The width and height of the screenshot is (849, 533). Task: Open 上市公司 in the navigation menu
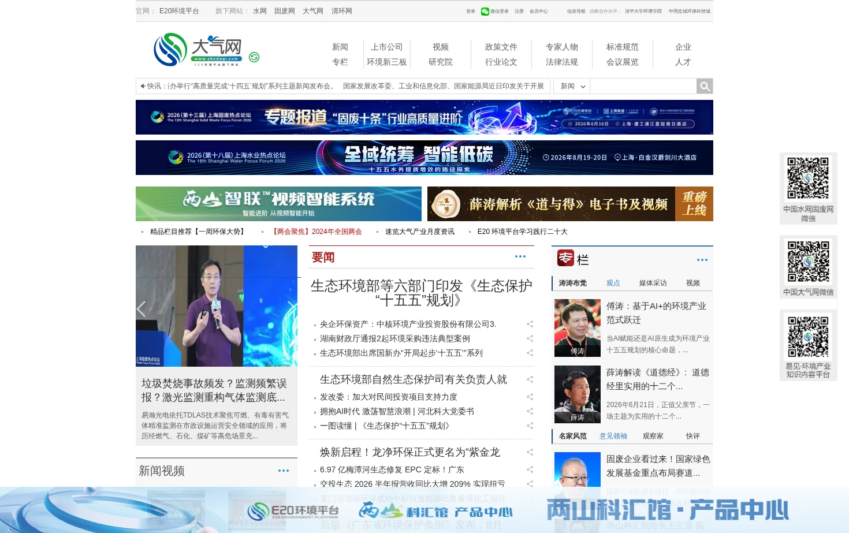pos(386,47)
